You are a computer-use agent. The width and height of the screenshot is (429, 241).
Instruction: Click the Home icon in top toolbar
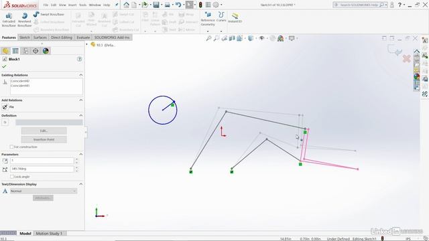[x=126, y=5]
